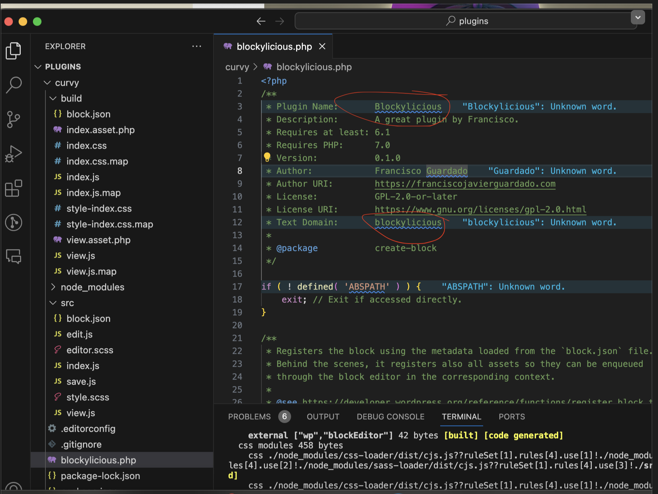Click the Explorer more actions ellipsis
The width and height of the screenshot is (658, 494).
[196, 46]
